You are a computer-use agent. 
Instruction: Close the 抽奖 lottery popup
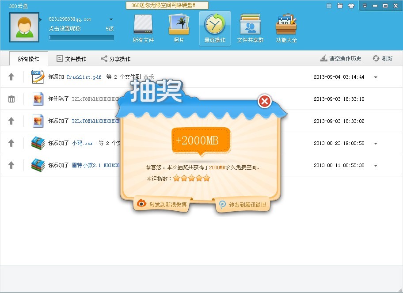tap(264, 101)
